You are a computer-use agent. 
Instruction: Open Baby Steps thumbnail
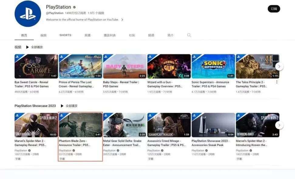pyautogui.click(x=125, y=66)
